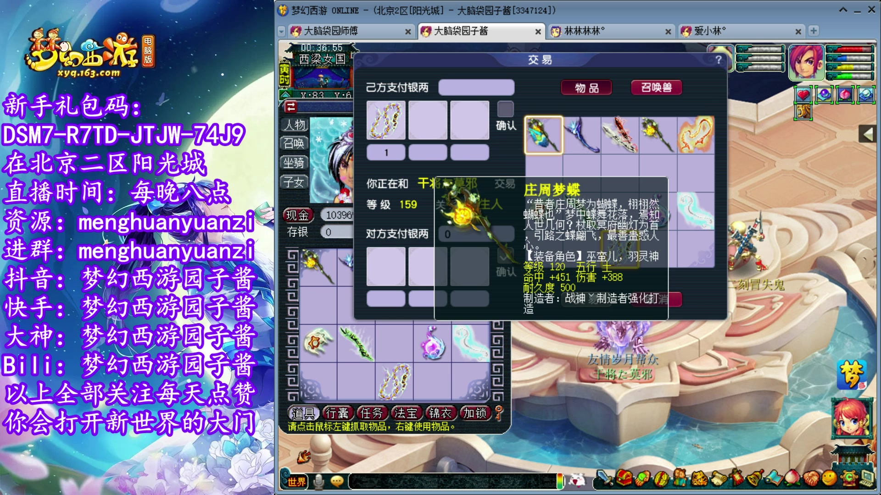Click the 西梁女国 map name label
This screenshot has height=495, width=881.
(322, 59)
